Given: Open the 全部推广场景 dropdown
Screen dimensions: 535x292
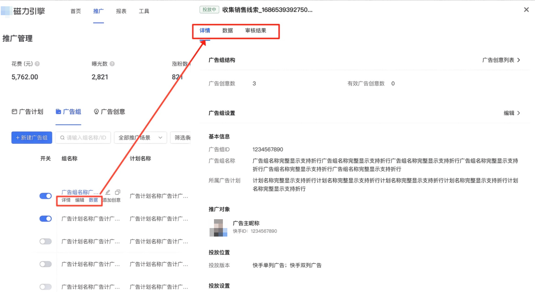Looking at the screenshot, I should coord(140,137).
